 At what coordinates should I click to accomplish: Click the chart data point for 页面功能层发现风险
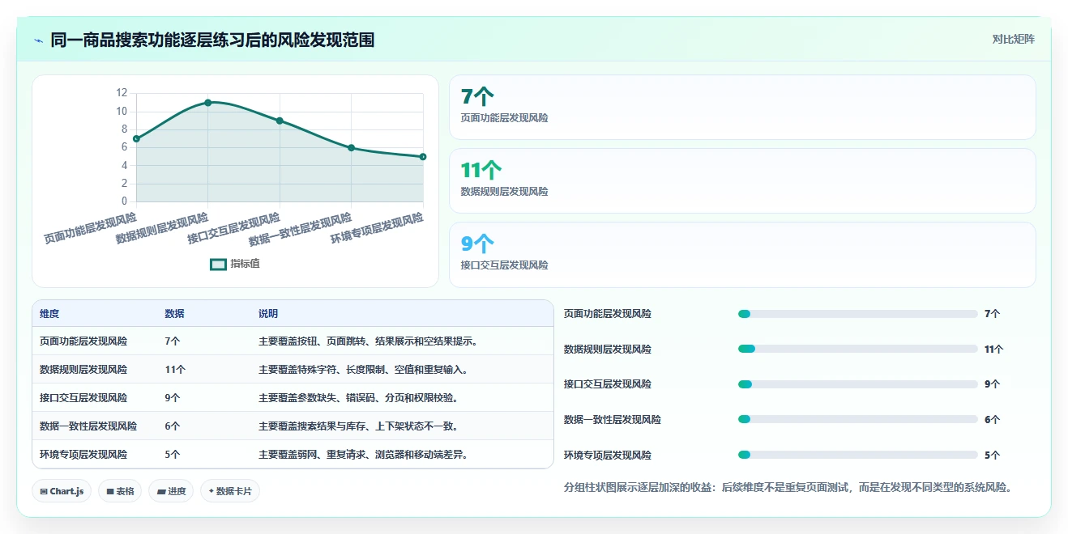[137, 139]
